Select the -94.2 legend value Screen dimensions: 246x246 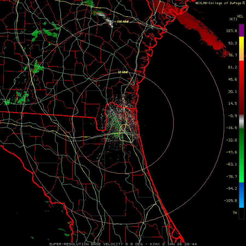[x=232, y=189]
